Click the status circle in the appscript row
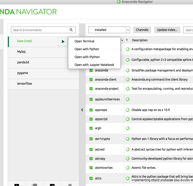This screenshot has width=193, height=186. [128, 119]
